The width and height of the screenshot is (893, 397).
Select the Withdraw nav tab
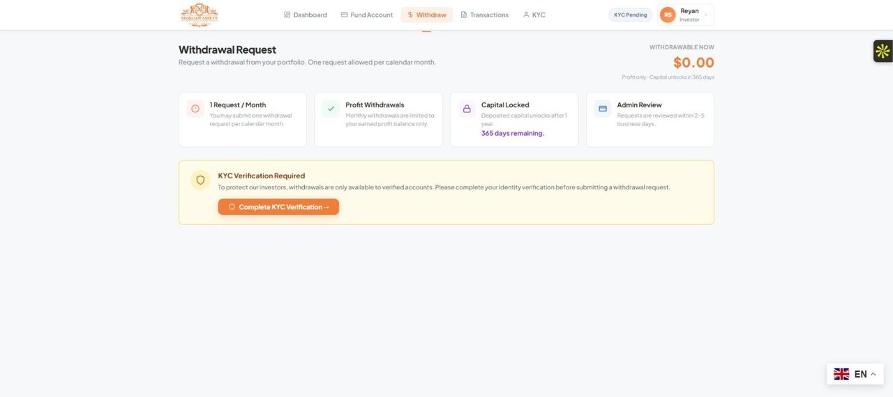(x=426, y=15)
